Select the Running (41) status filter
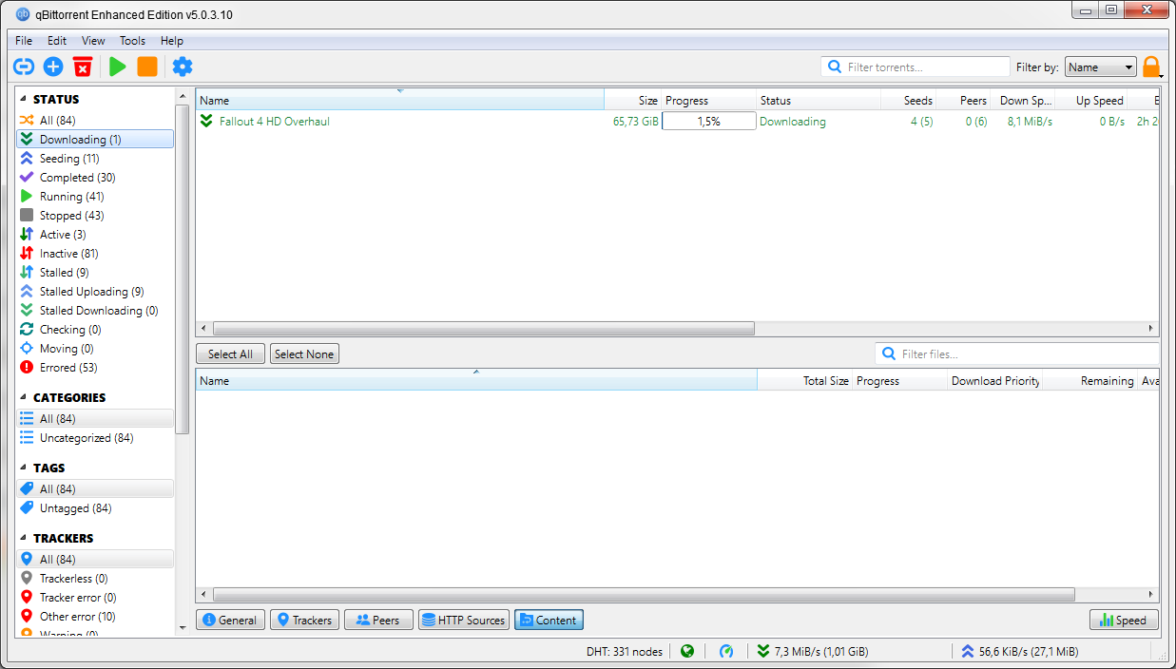Screen dimensions: 1176x669 tap(95, 196)
